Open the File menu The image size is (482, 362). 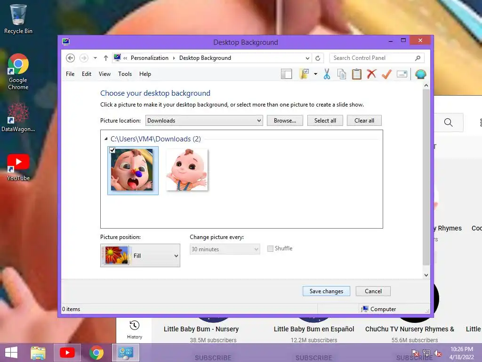point(70,74)
